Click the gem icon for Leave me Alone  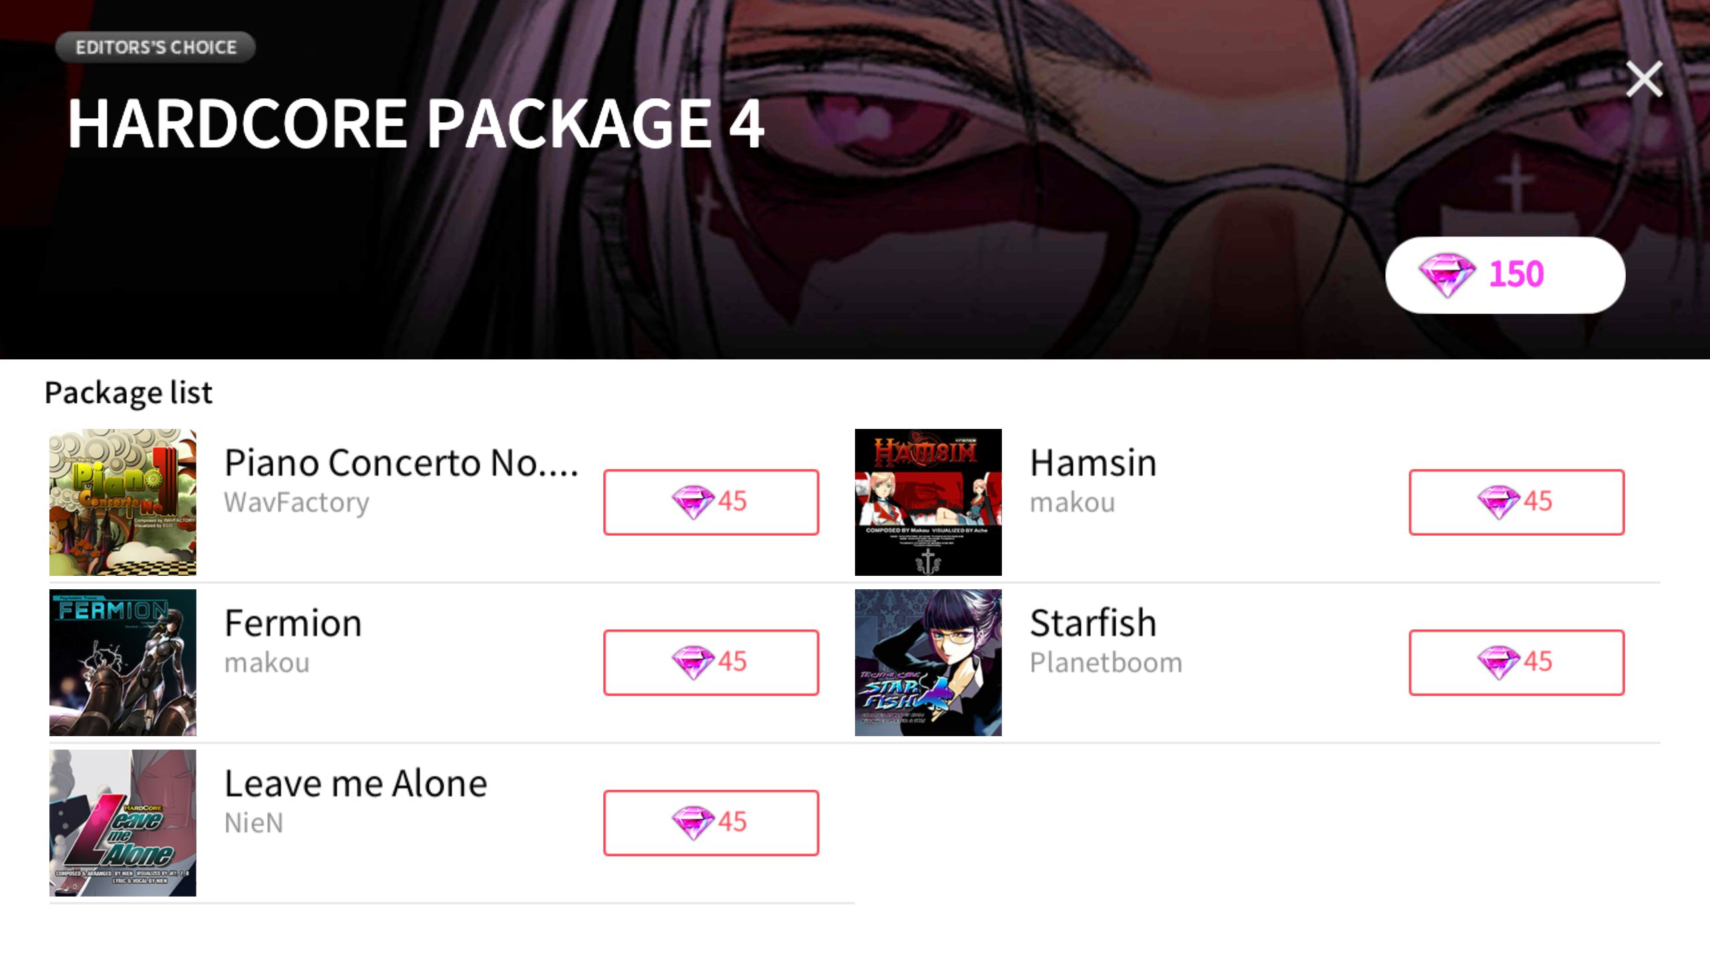pyautogui.click(x=693, y=823)
